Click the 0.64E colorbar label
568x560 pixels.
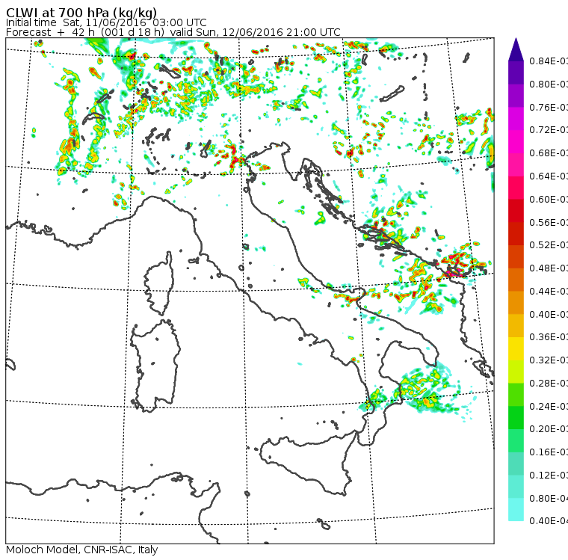[x=549, y=176]
